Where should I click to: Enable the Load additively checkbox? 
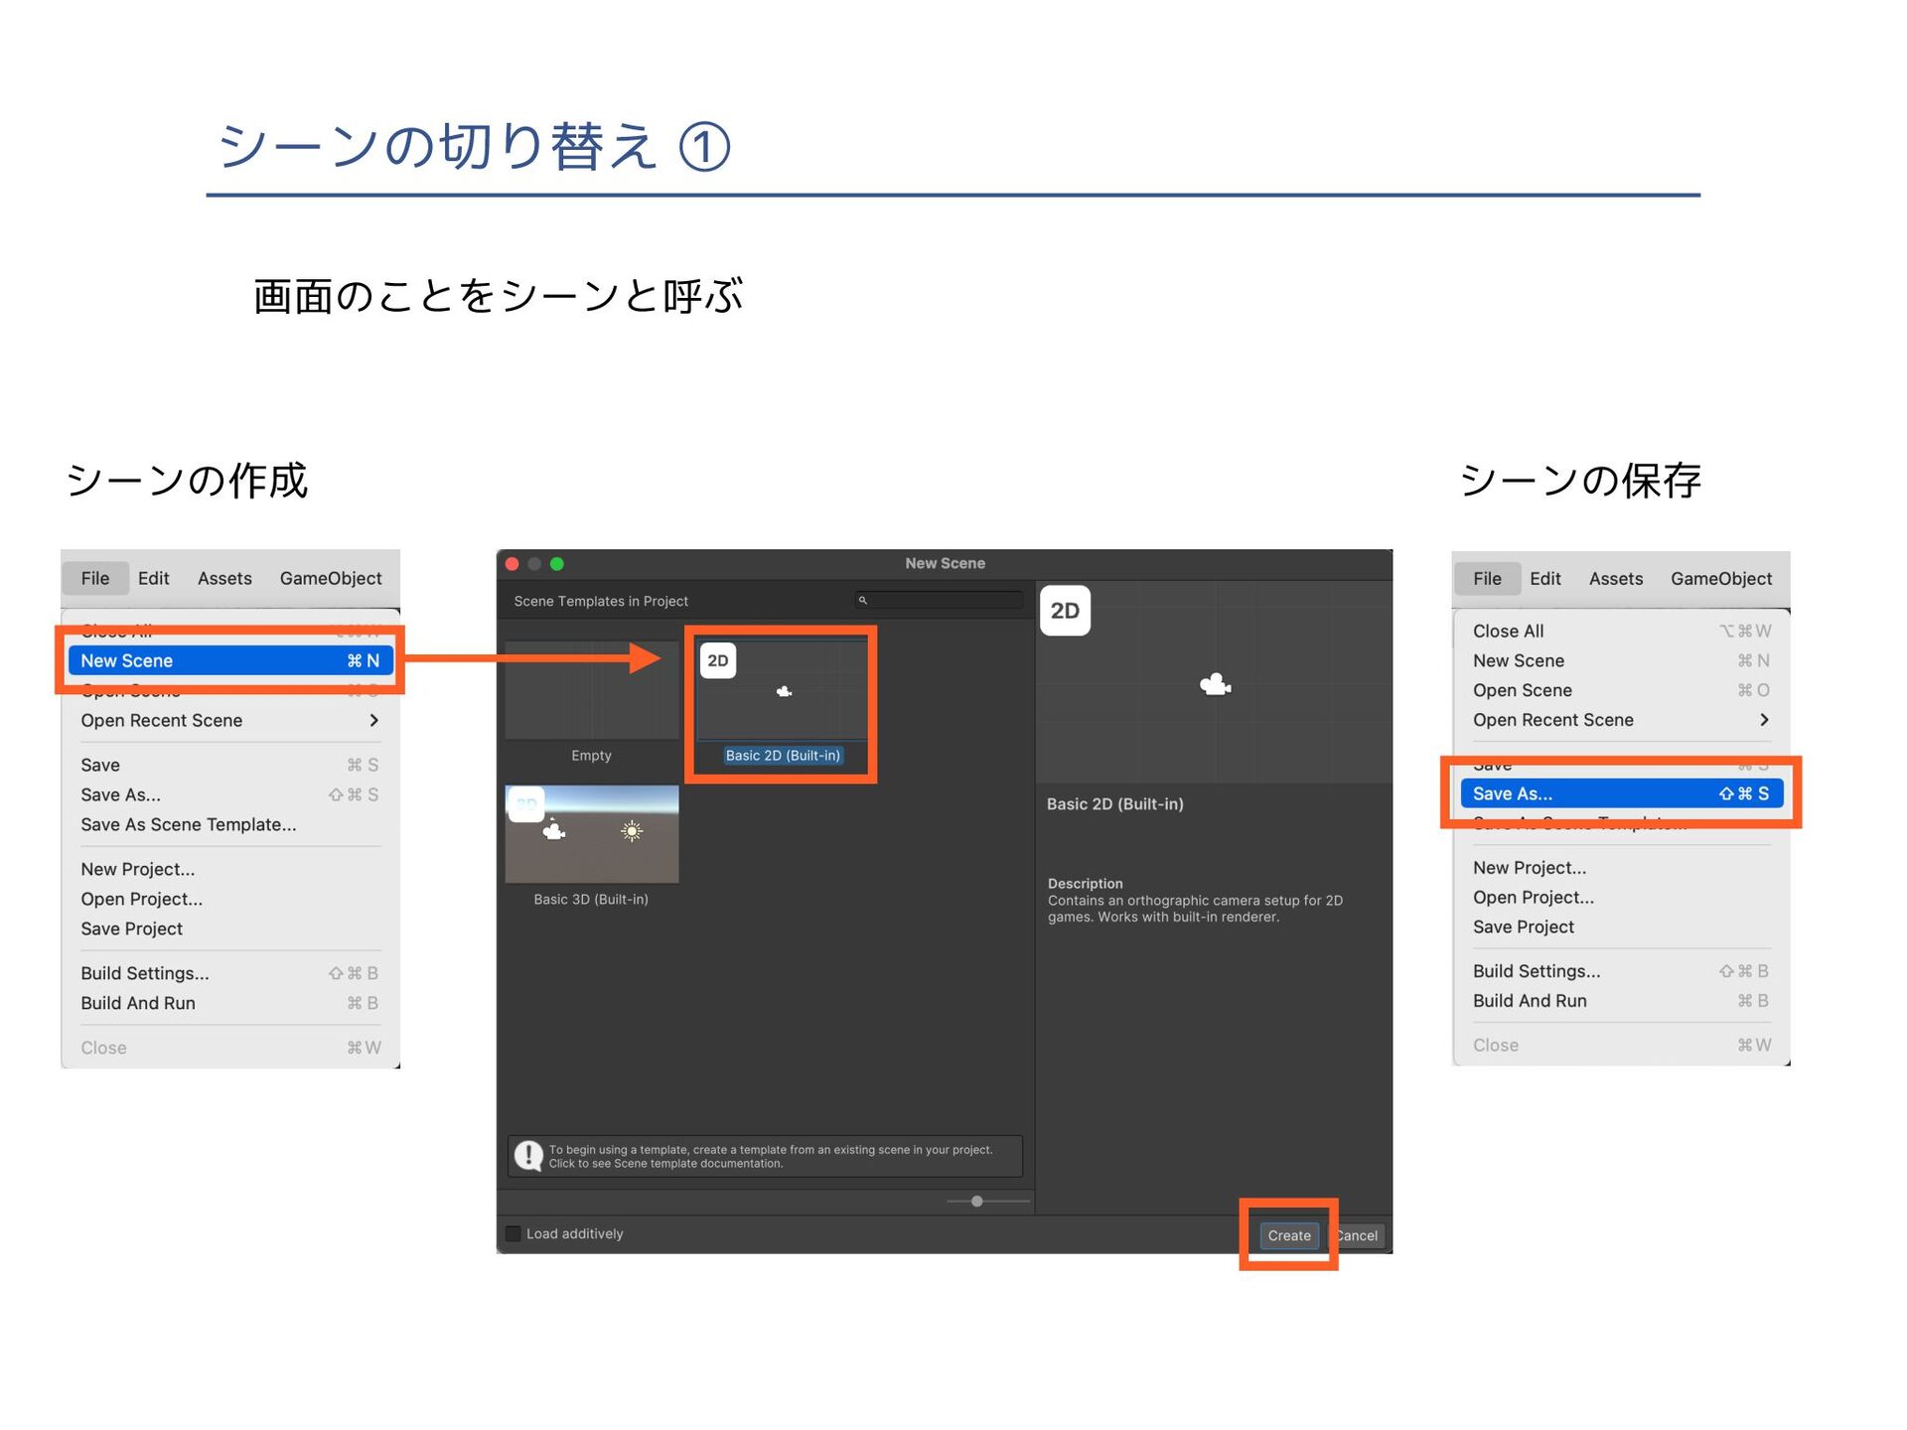[x=513, y=1233]
